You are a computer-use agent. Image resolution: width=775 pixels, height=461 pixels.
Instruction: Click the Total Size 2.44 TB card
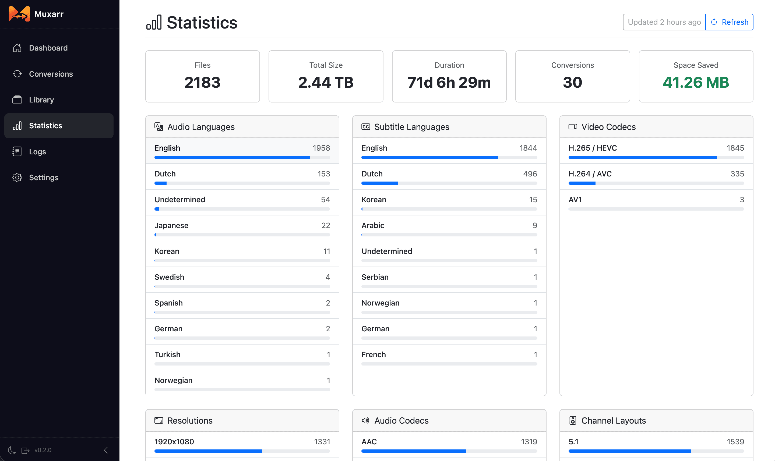(x=326, y=76)
